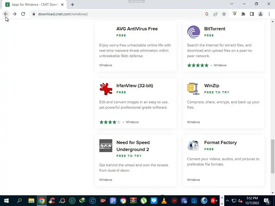Open the Chrome profile avatar
The image size is (275, 206).
tap(260, 14)
